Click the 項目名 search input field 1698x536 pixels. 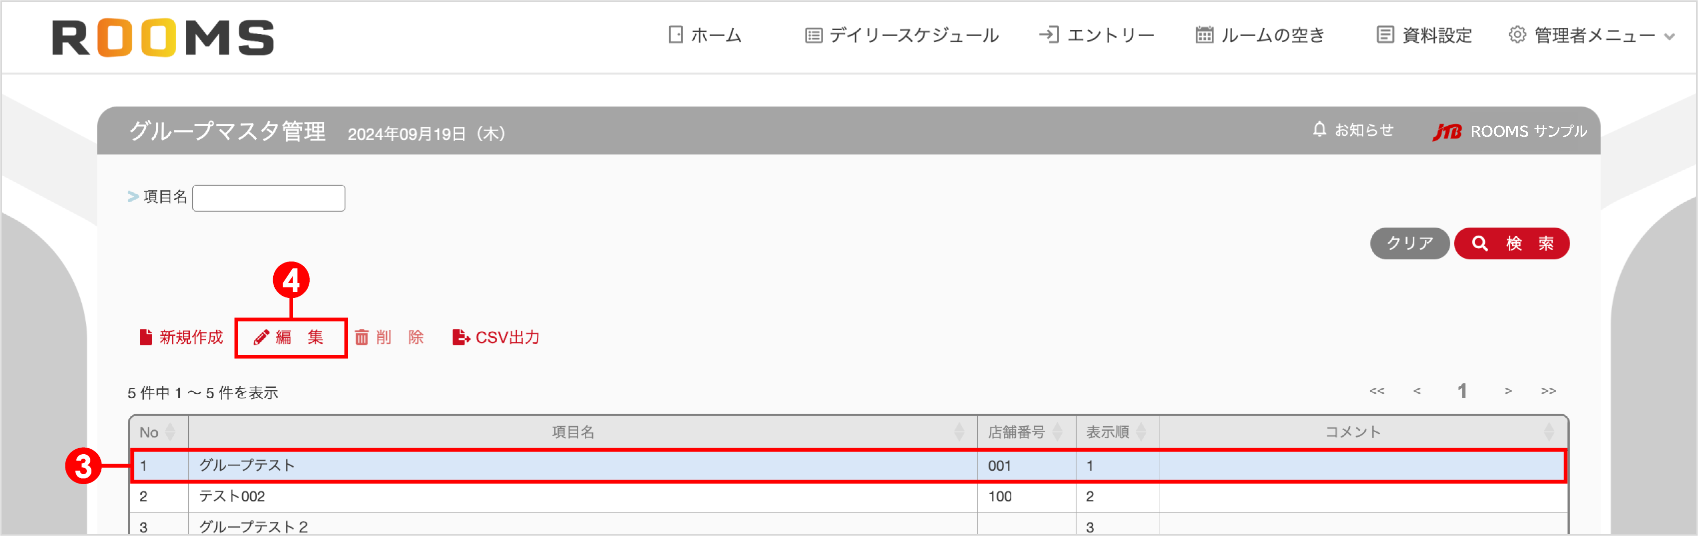pos(268,198)
